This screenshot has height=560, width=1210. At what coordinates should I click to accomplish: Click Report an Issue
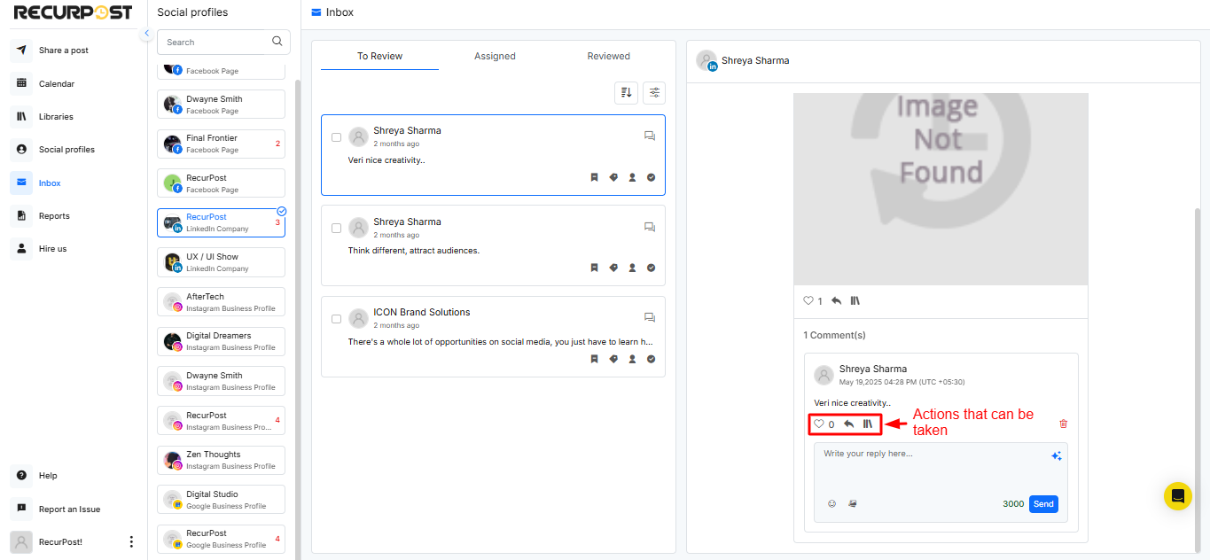[69, 509]
